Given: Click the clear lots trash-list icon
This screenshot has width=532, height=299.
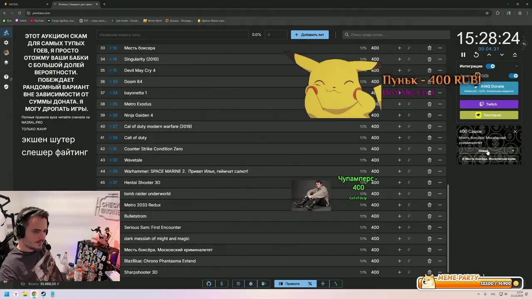Looking at the screenshot, I should tap(264, 284).
